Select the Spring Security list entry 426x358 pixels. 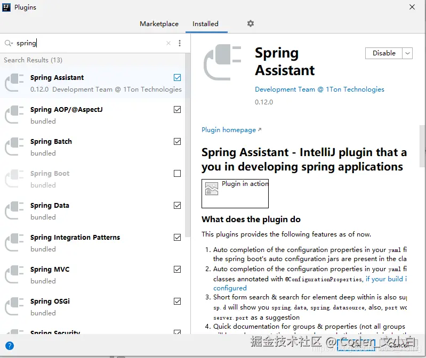tap(92, 329)
